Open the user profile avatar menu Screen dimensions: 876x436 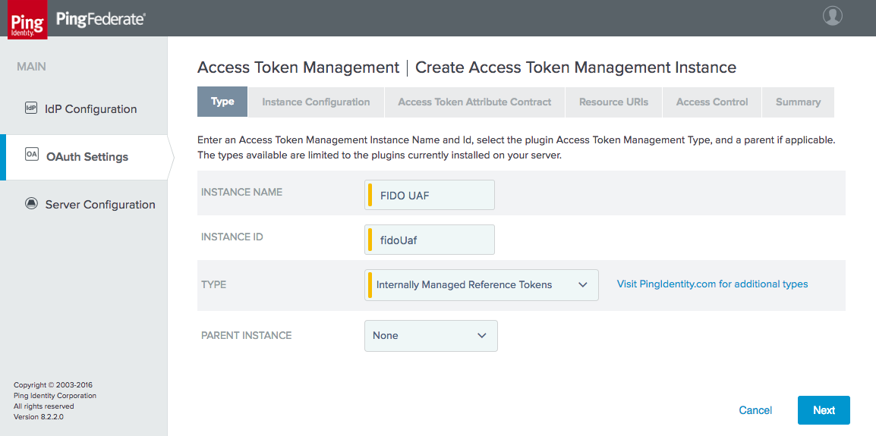833,15
